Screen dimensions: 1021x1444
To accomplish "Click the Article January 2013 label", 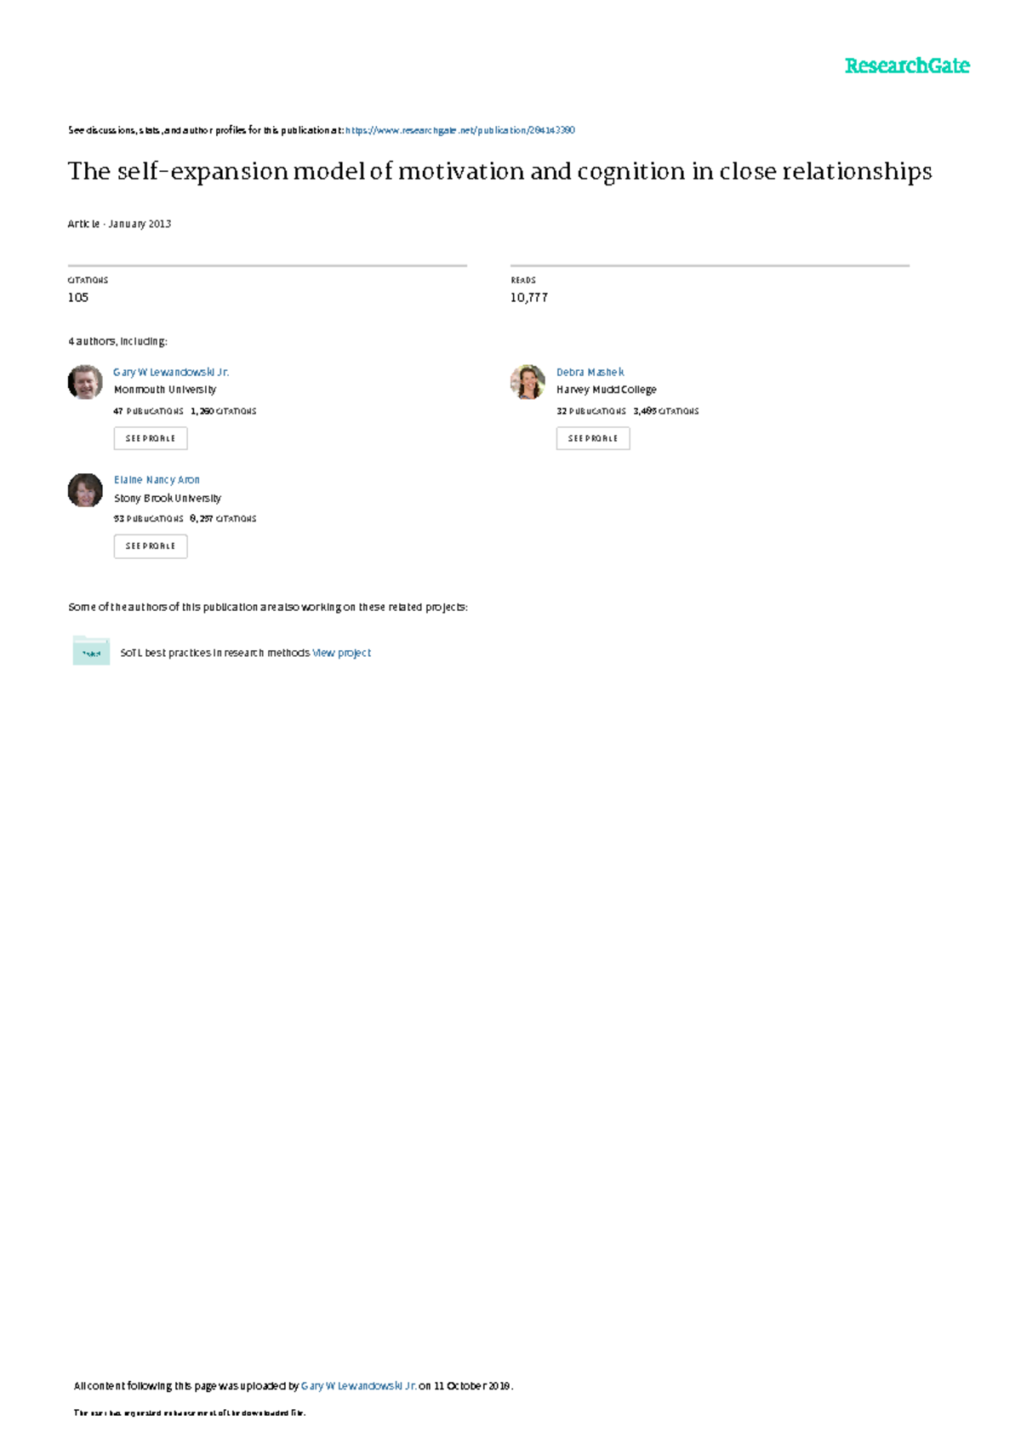I will click(119, 224).
